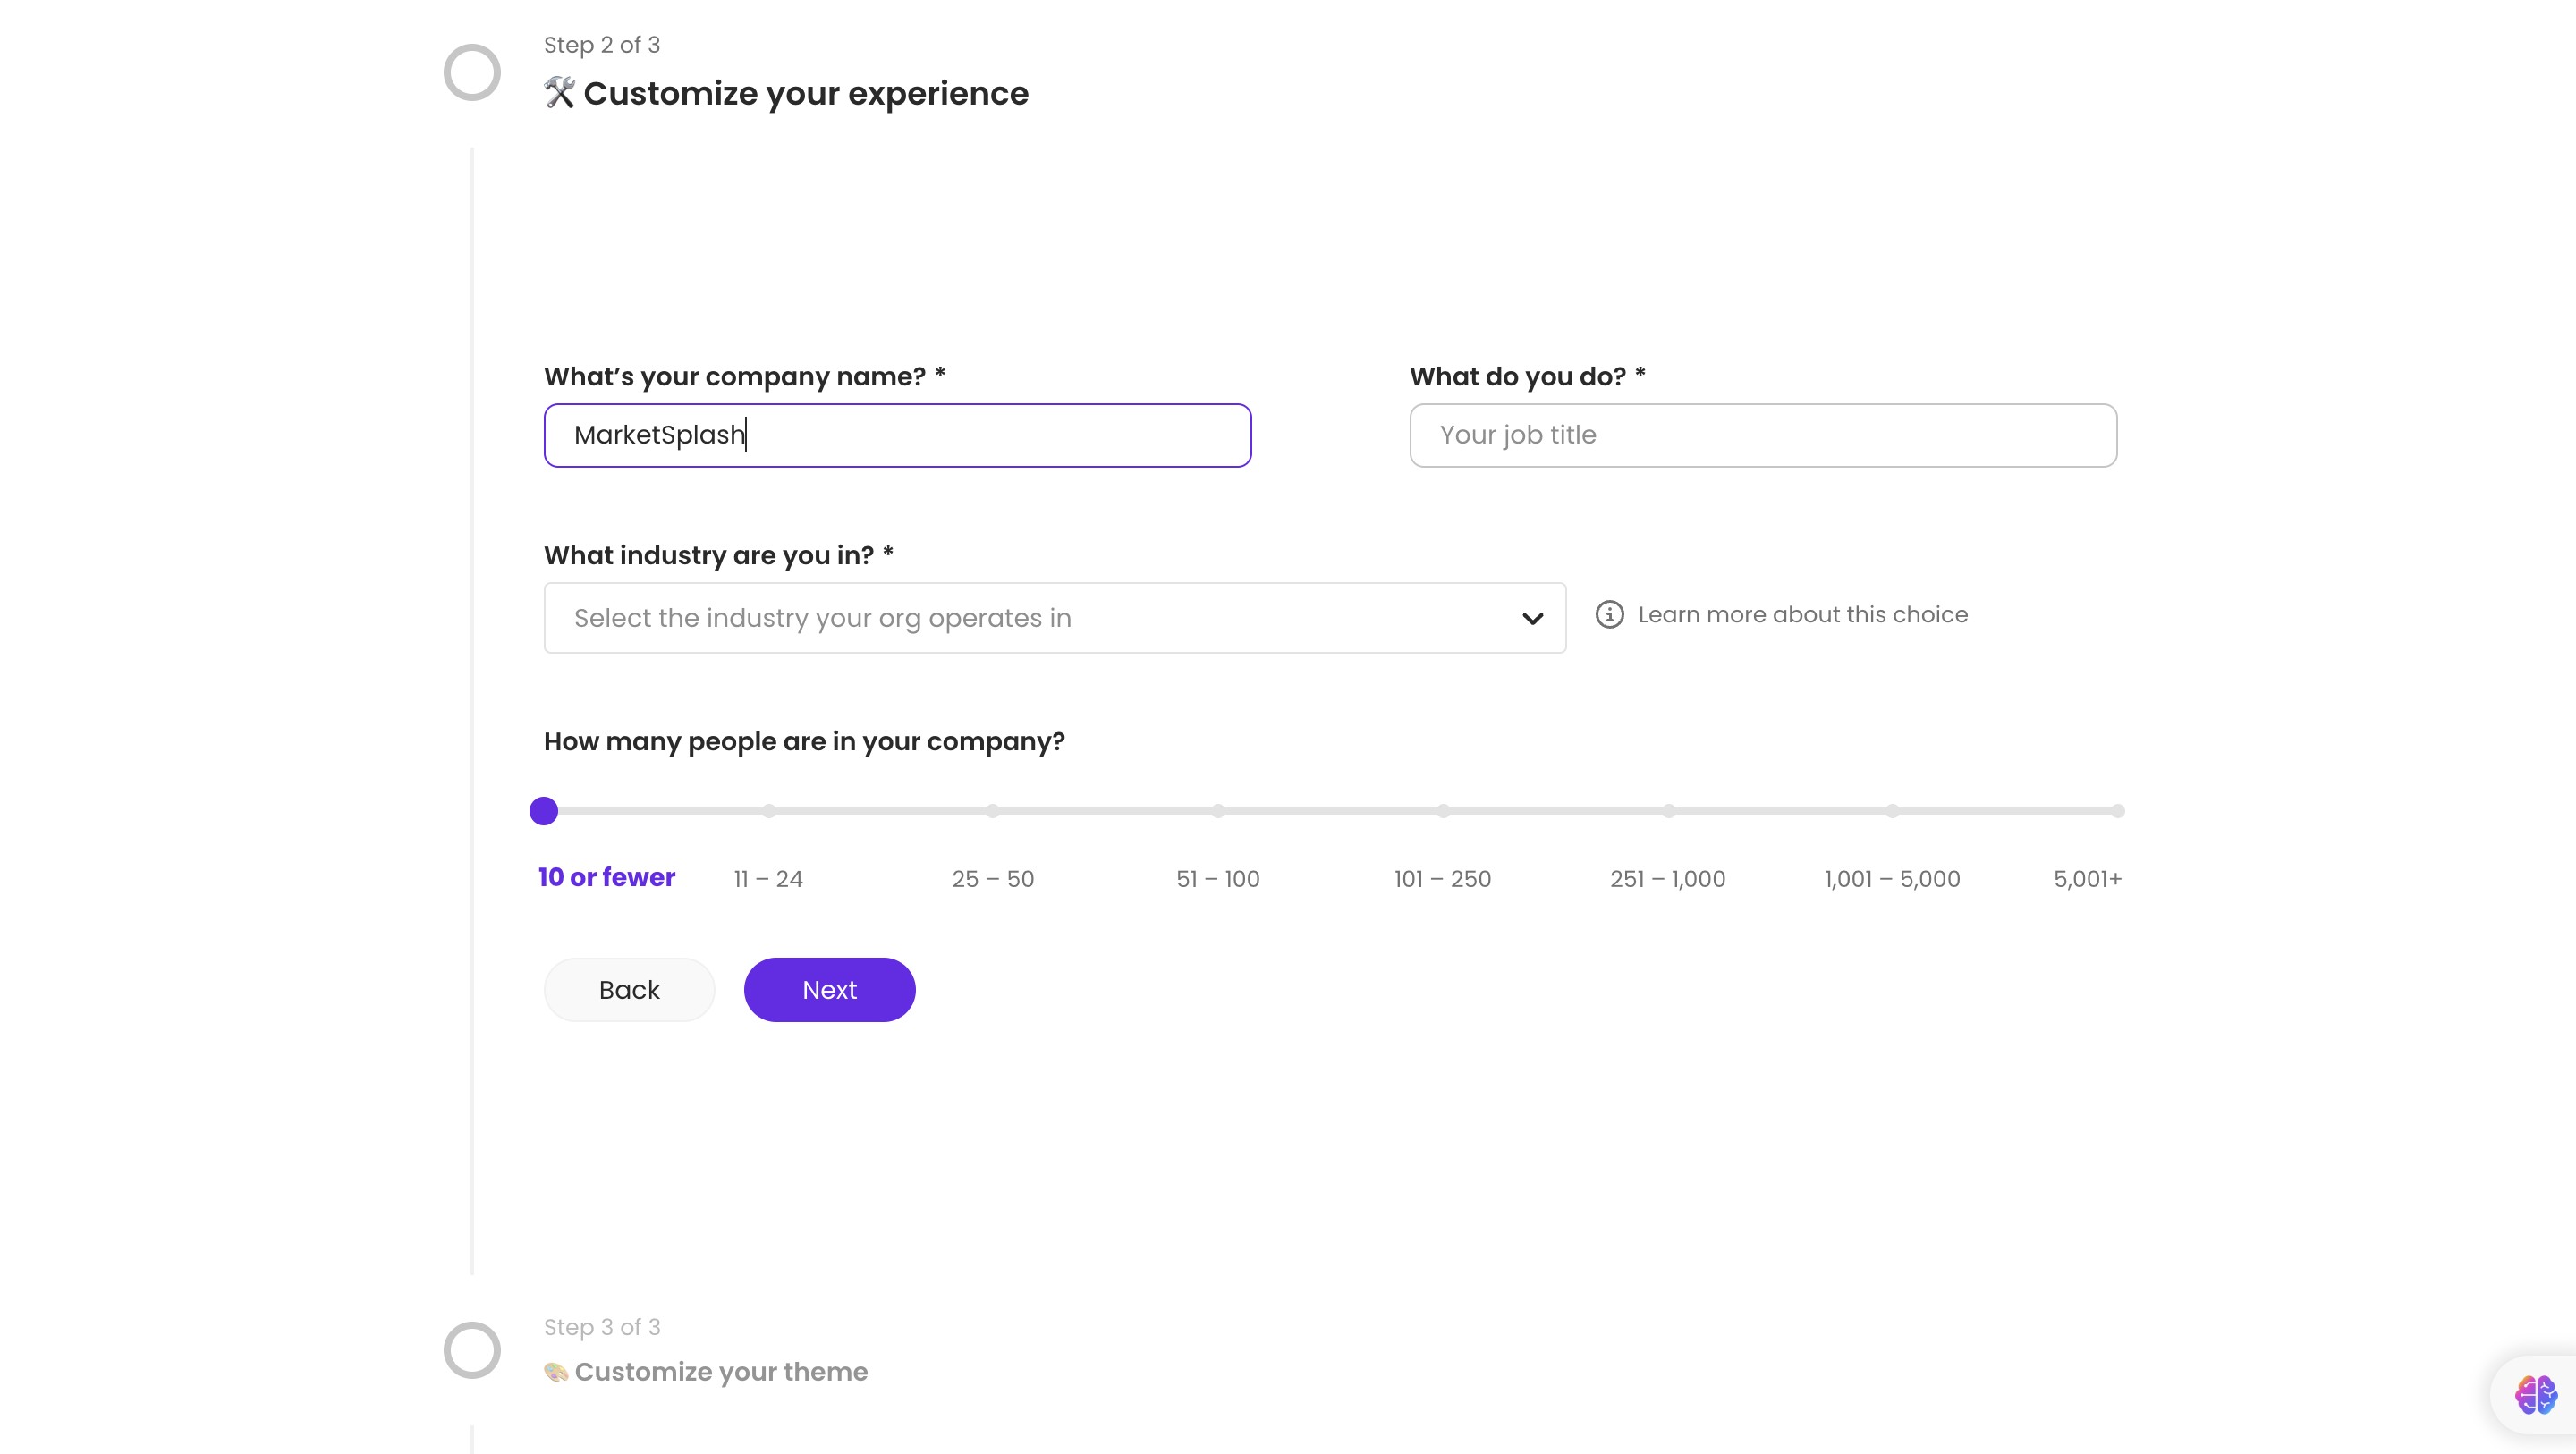Select the 51 – 100 size label
Image resolution: width=2576 pixels, height=1454 pixels.
tap(1217, 879)
